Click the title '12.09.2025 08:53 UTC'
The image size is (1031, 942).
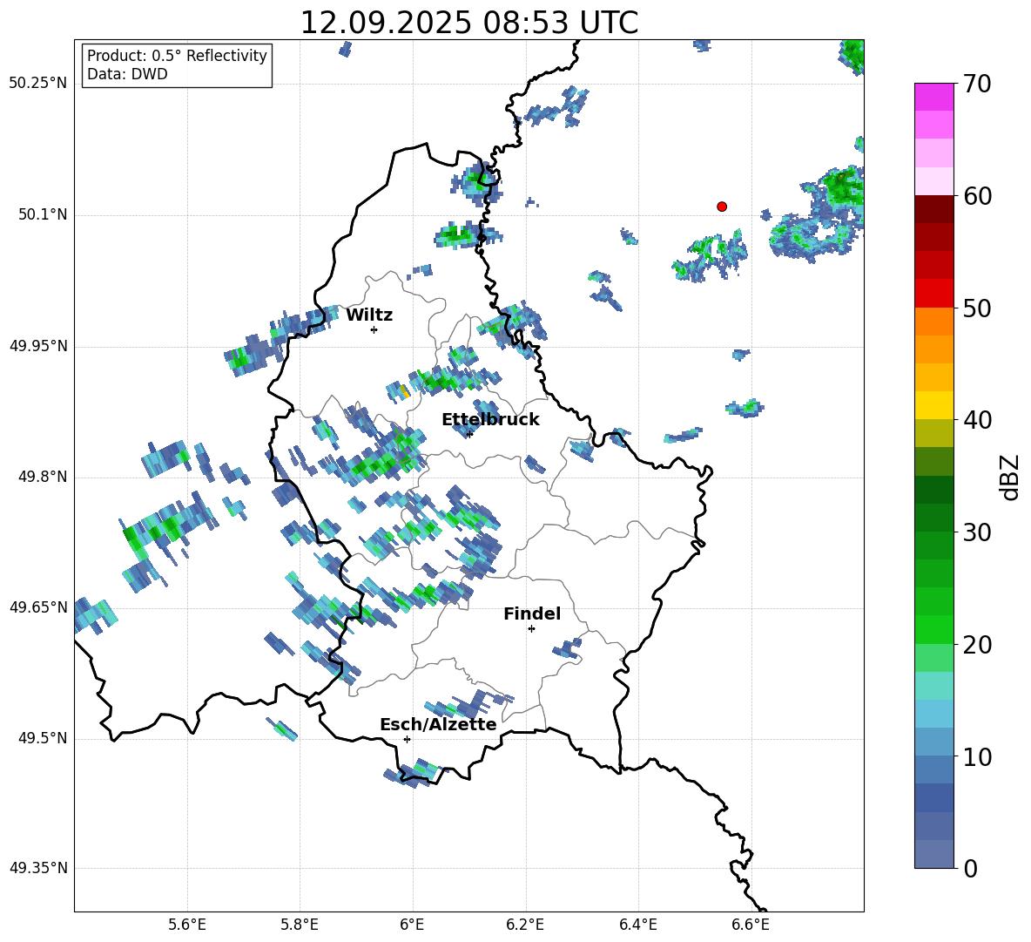(468, 23)
